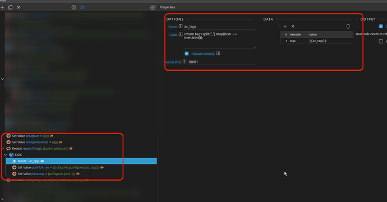Open info icon next to Code label
The width and height of the screenshot is (387, 202).
click(181, 34)
